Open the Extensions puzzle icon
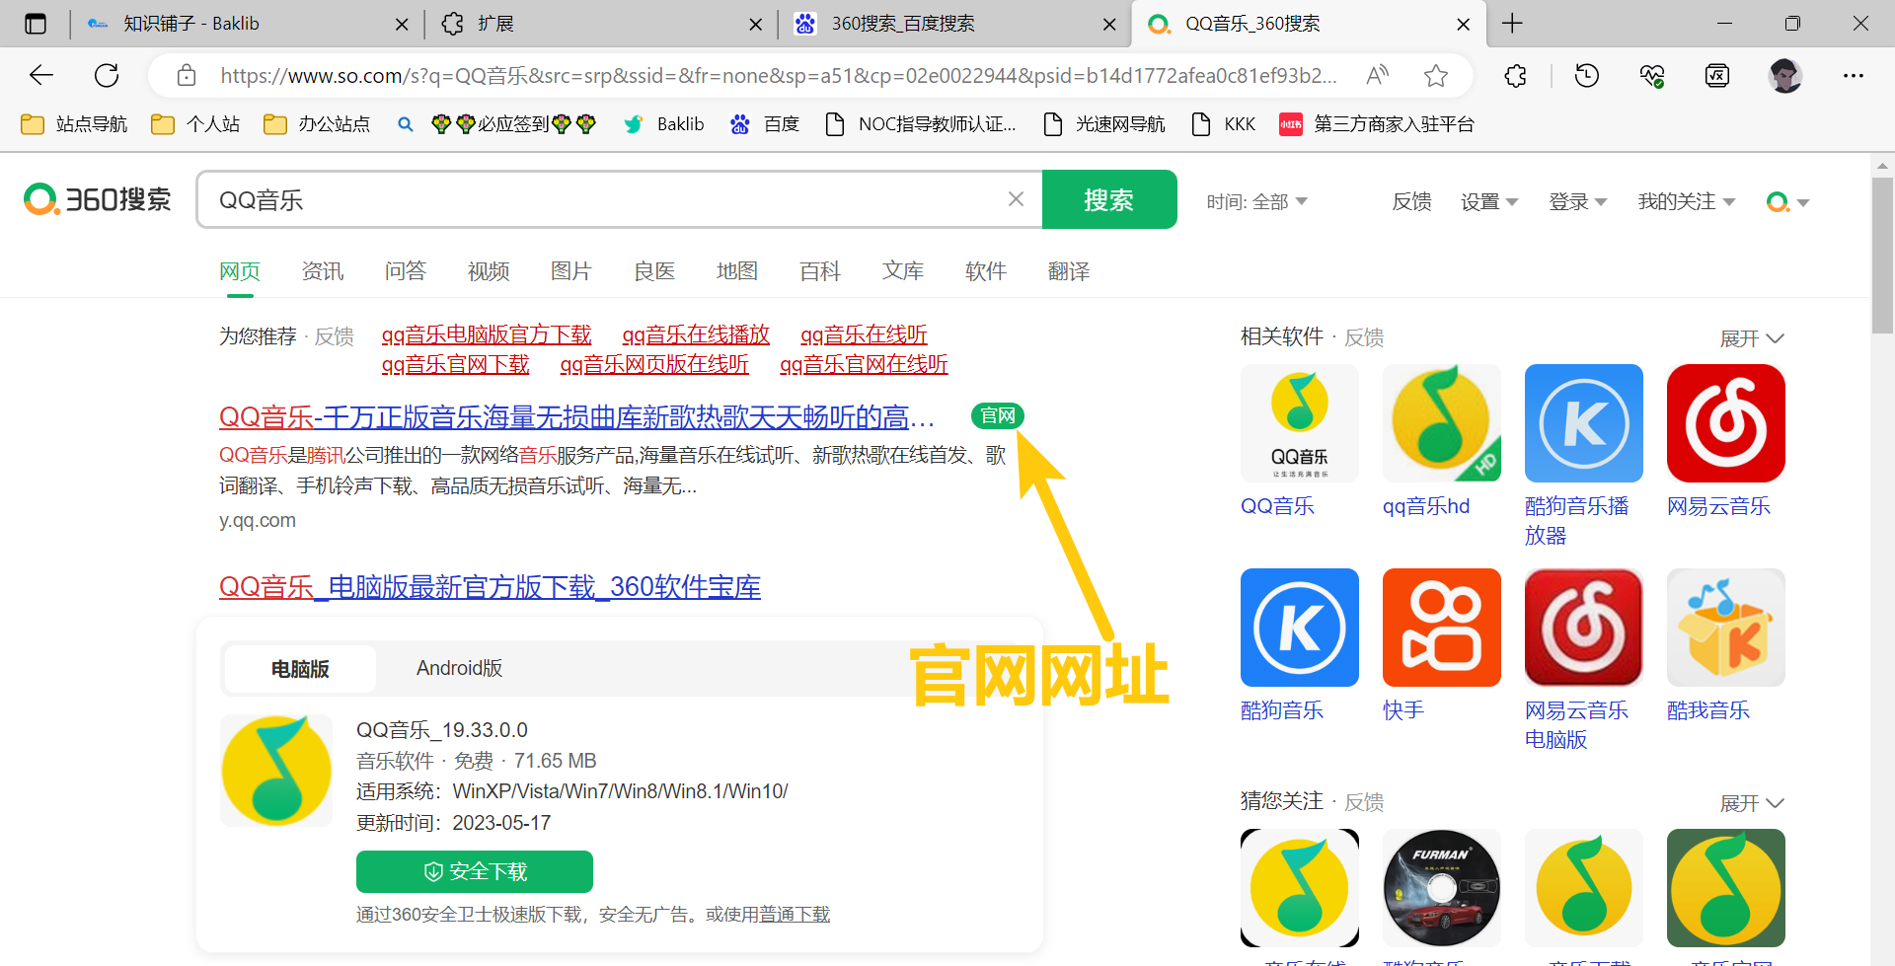 pos(1516,75)
